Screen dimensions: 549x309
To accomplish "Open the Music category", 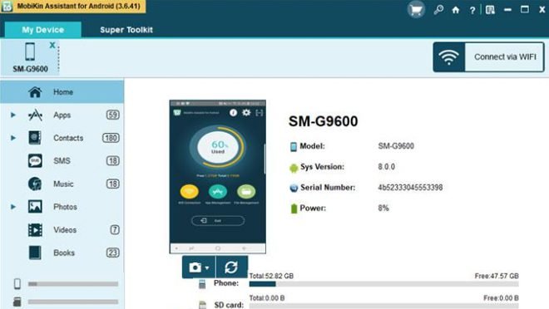I will pos(62,184).
